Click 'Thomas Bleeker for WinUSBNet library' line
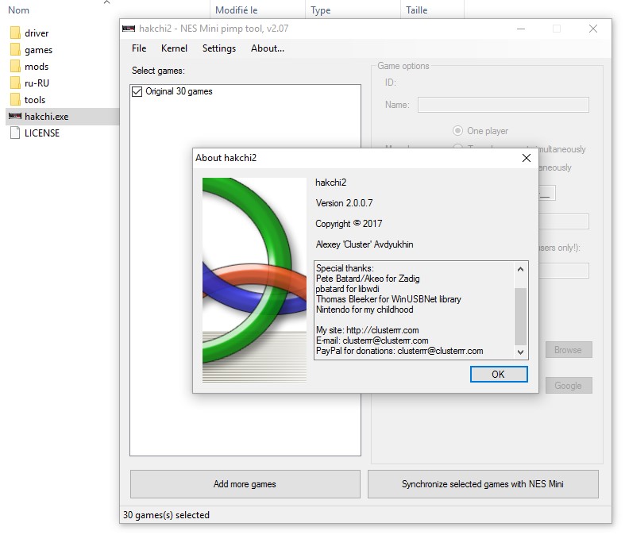This screenshot has width=625, height=550. tap(388, 299)
